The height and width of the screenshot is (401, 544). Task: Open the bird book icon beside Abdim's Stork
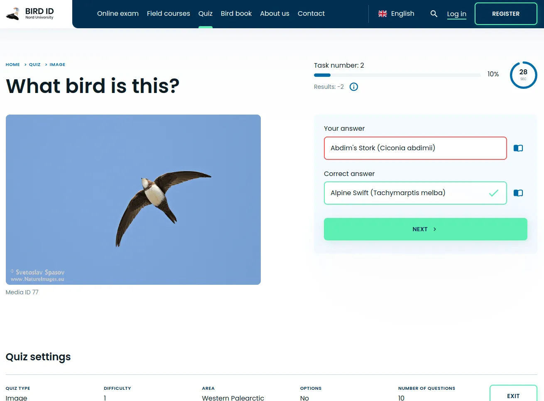pyautogui.click(x=518, y=148)
